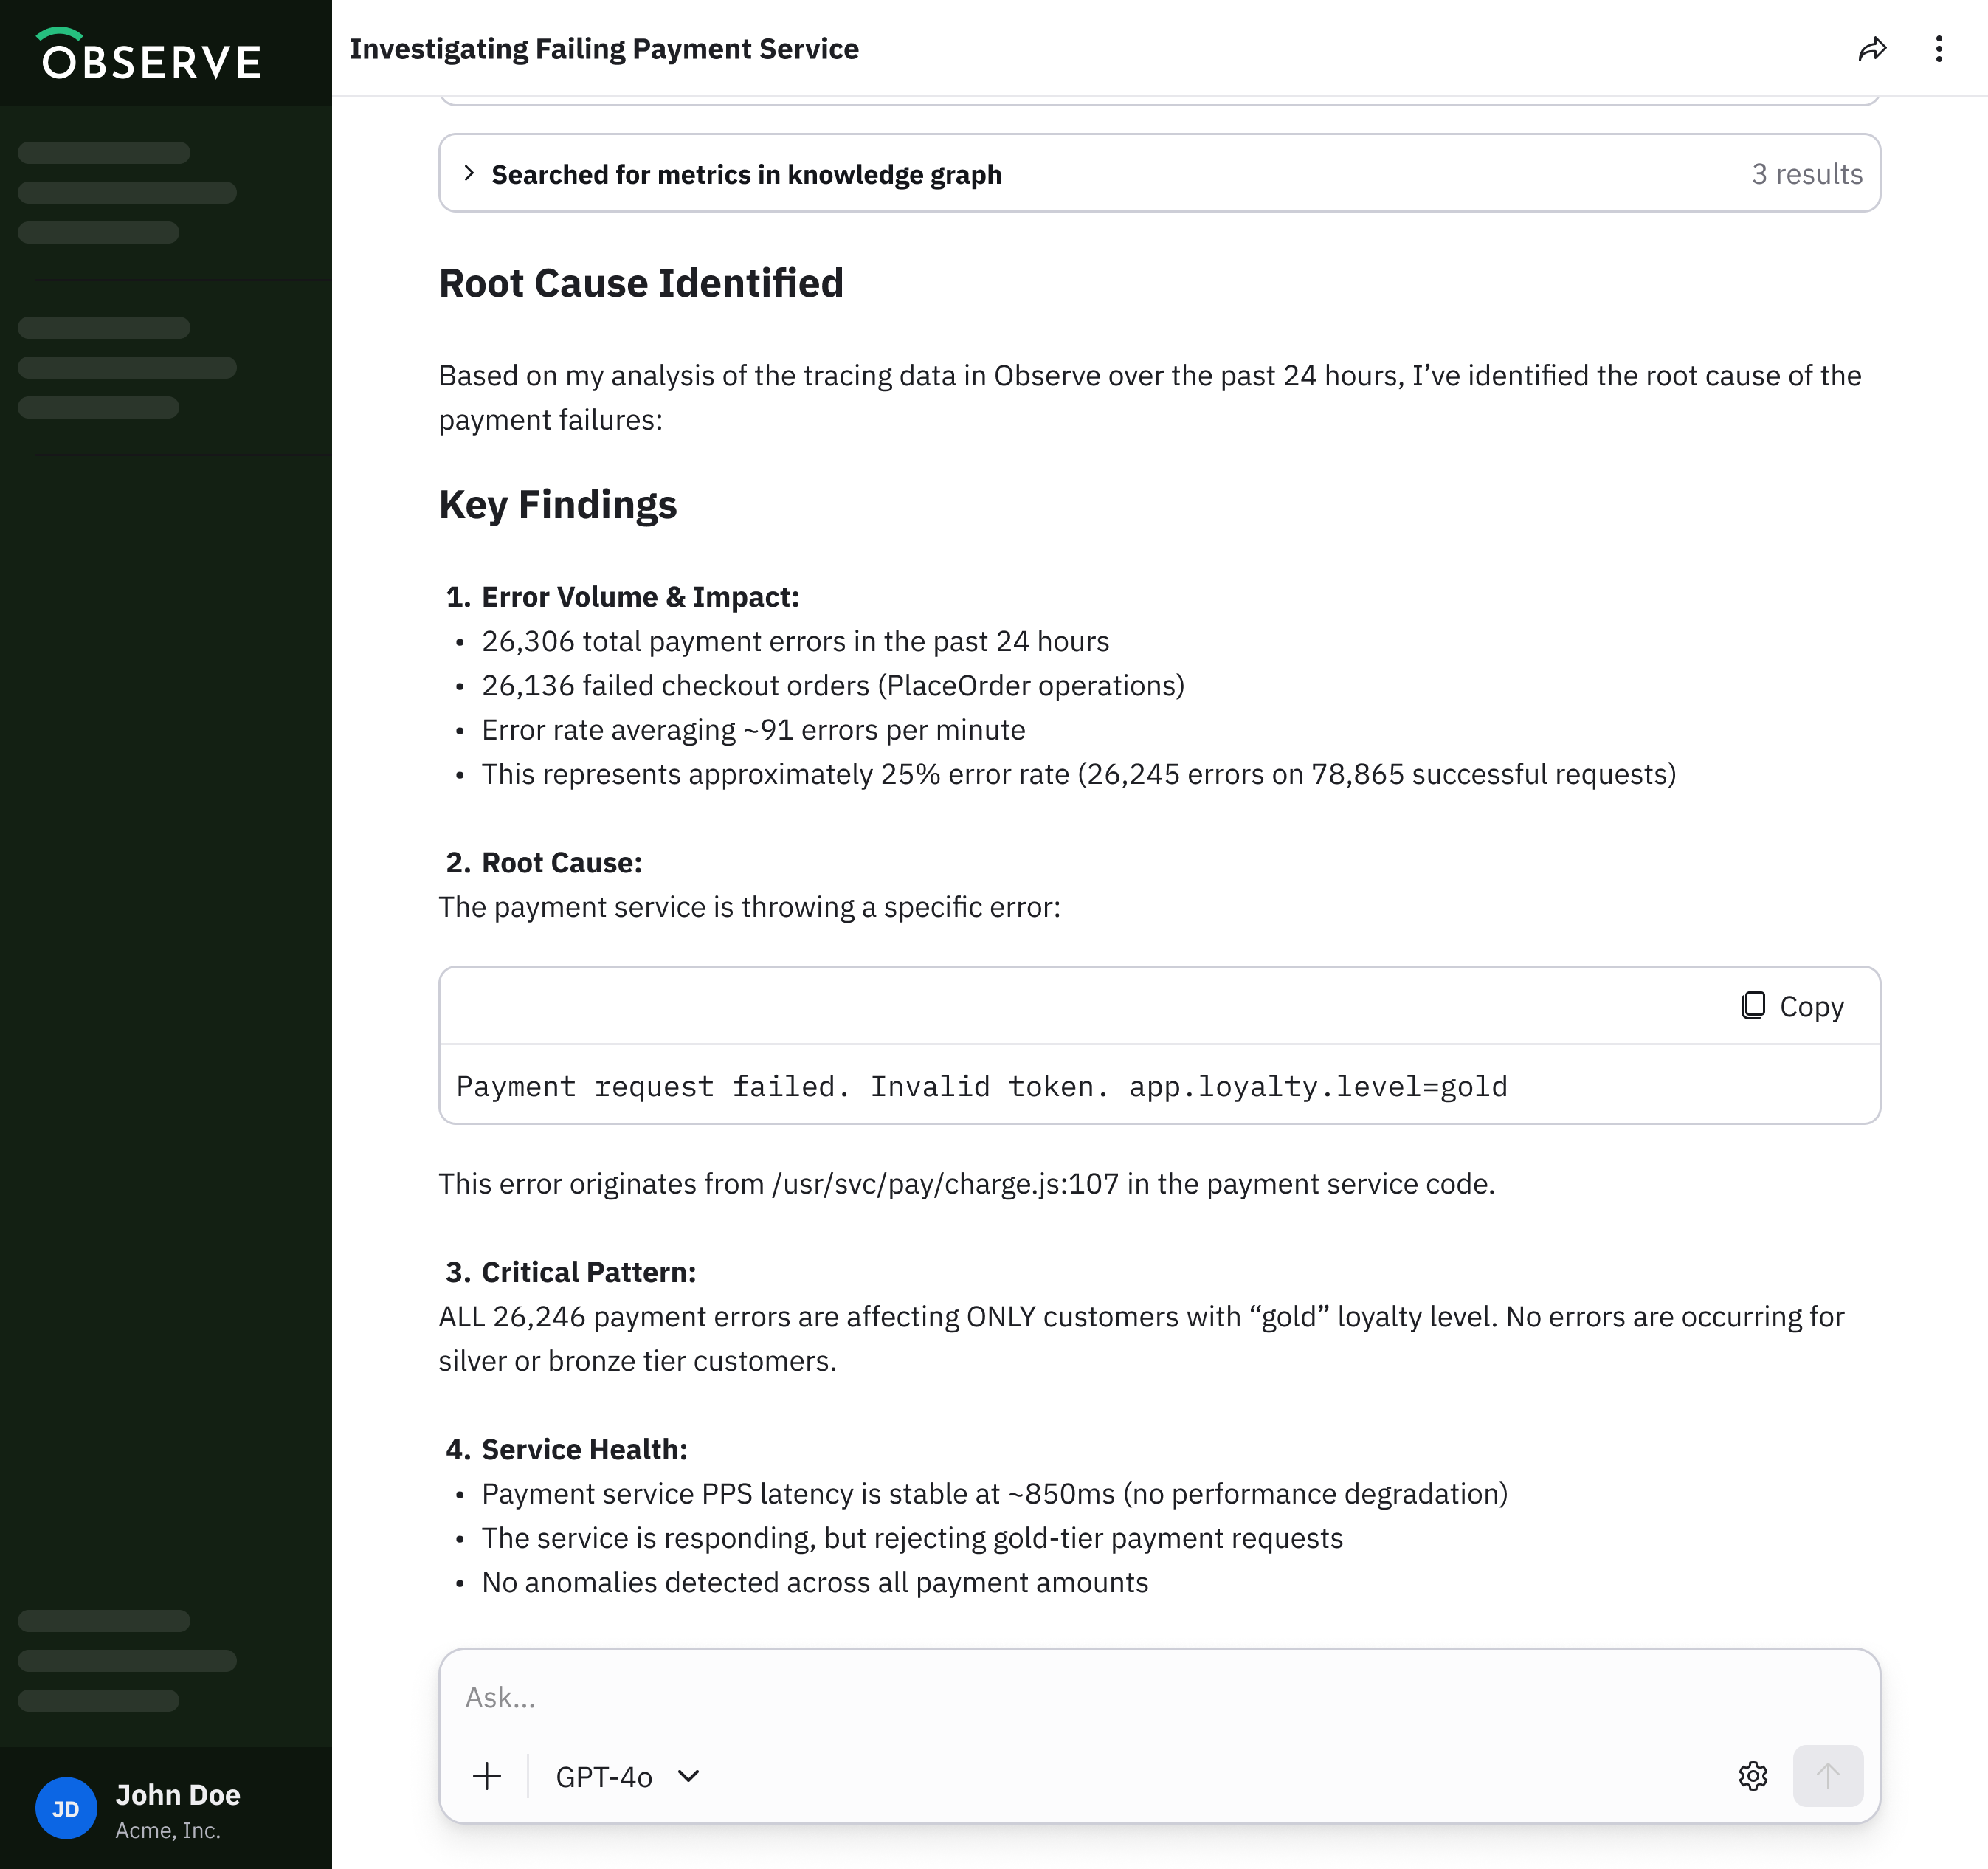Click the Copy button on the code block

(x=1811, y=1007)
